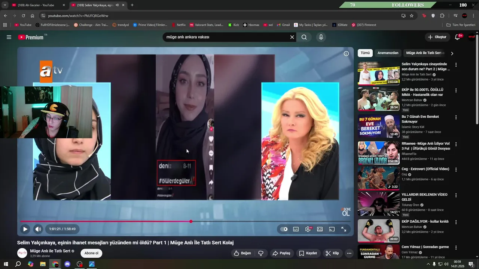Screen dimensions: 479x269
Task: Dislike the video
Action: tap(261, 253)
